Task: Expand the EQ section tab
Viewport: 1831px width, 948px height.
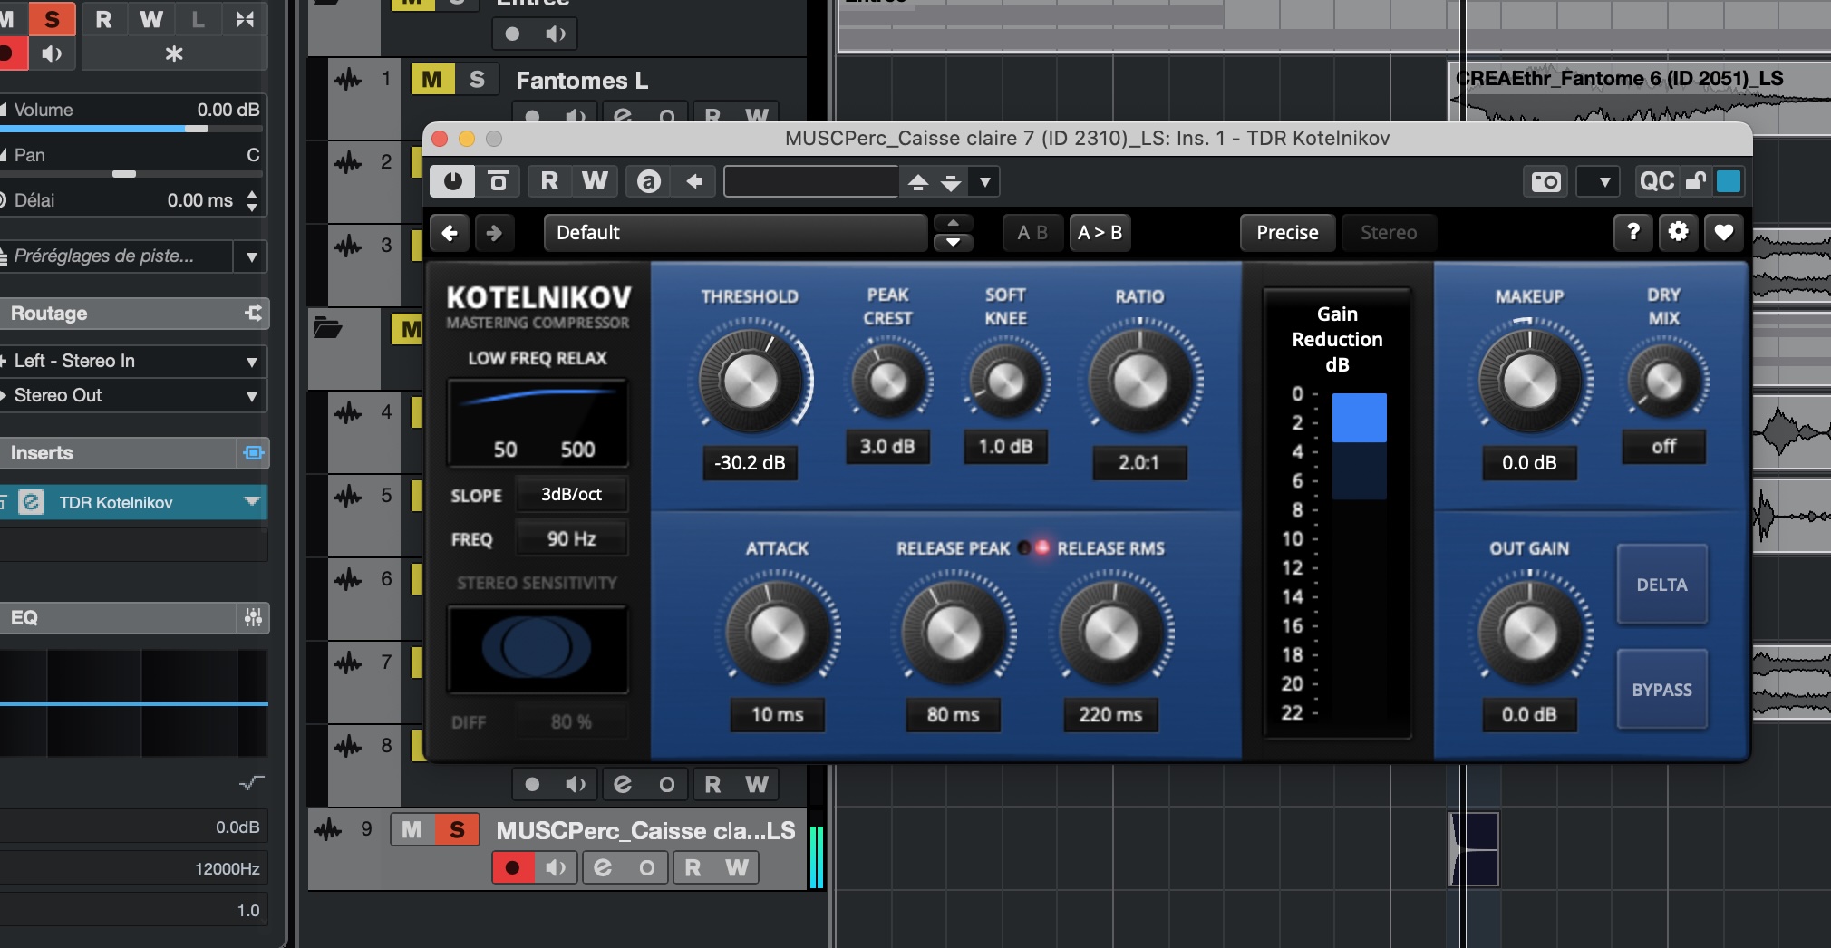Action: [x=118, y=617]
